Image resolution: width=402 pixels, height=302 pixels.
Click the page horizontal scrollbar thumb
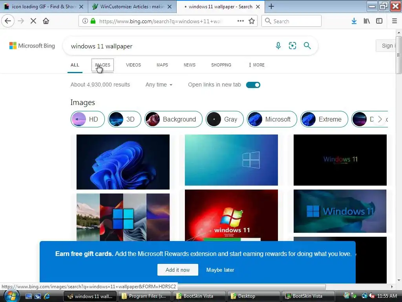251,287
